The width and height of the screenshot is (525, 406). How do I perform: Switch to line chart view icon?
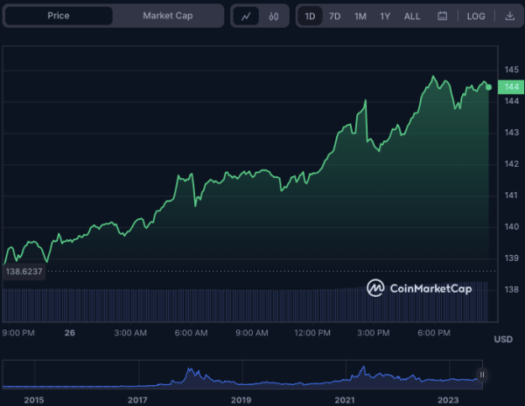(x=247, y=16)
